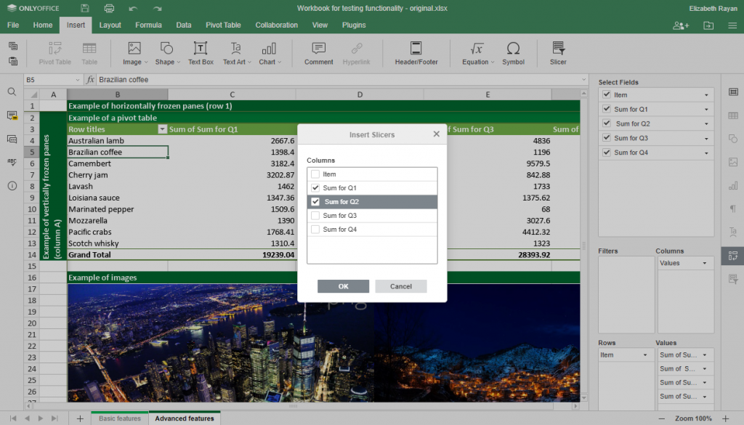The width and height of the screenshot is (744, 425).
Task: Open the Image insert tool
Action: 133,52
